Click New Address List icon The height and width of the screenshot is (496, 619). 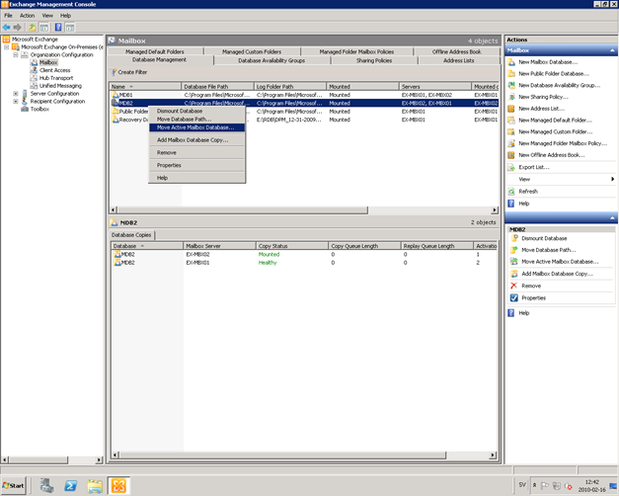pyautogui.click(x=511, y=109)
